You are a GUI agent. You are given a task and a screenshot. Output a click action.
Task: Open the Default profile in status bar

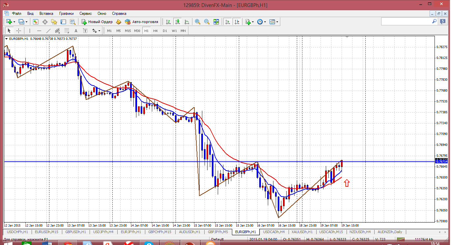(217, 239)
